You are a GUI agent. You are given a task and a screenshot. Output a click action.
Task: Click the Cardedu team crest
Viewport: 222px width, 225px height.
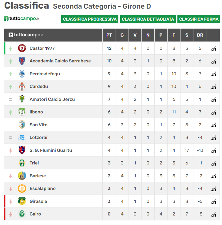22,86
